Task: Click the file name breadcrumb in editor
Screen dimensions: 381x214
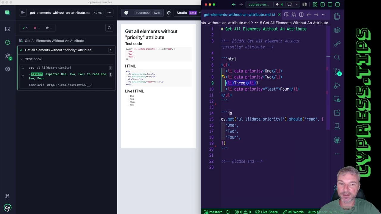Action: click(226, 23)
